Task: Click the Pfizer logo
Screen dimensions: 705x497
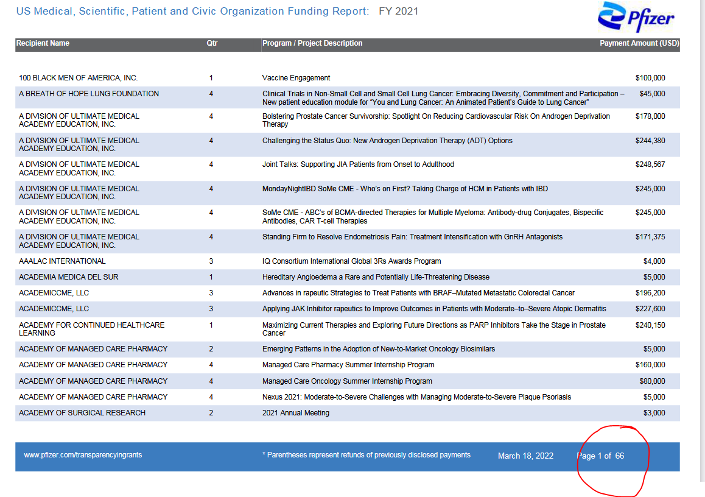Action: [636, 17]
